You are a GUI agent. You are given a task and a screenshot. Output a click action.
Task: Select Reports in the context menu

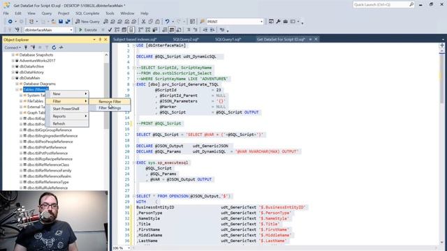pyautogui.click(x=67, y=116)
